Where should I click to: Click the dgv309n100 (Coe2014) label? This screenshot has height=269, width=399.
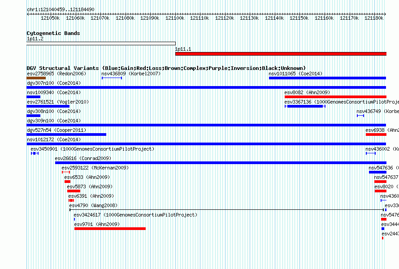pos(54,121)
